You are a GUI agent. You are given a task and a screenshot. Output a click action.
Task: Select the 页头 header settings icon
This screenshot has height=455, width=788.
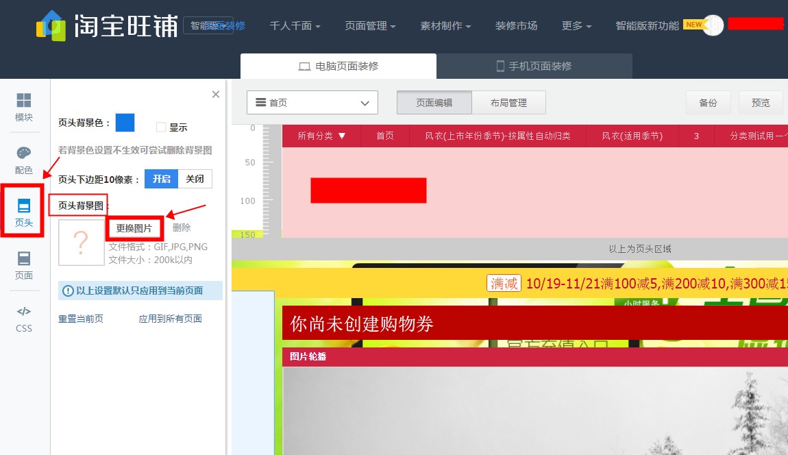23,212
